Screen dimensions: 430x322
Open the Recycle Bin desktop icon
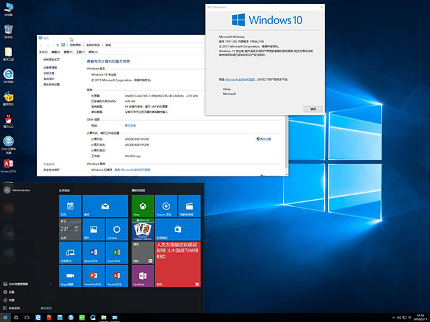(x=9, y=31)
